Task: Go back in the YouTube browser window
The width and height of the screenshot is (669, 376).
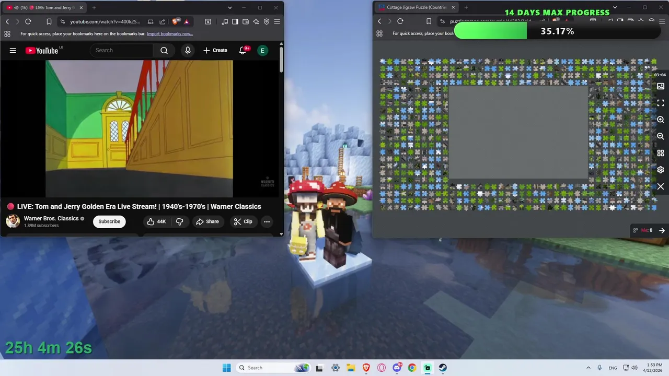Action: (7, 21)
